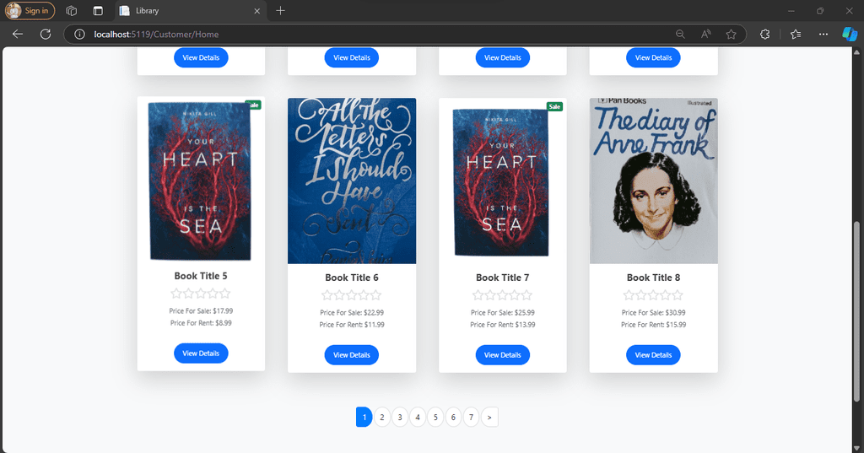This screenshot has height=453, width=864.
Task: Click 'Price For Sale: $17.99' text
Action: click(x=201, y=310)
